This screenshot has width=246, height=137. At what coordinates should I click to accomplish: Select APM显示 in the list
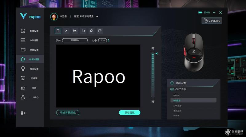pos(193,106)
